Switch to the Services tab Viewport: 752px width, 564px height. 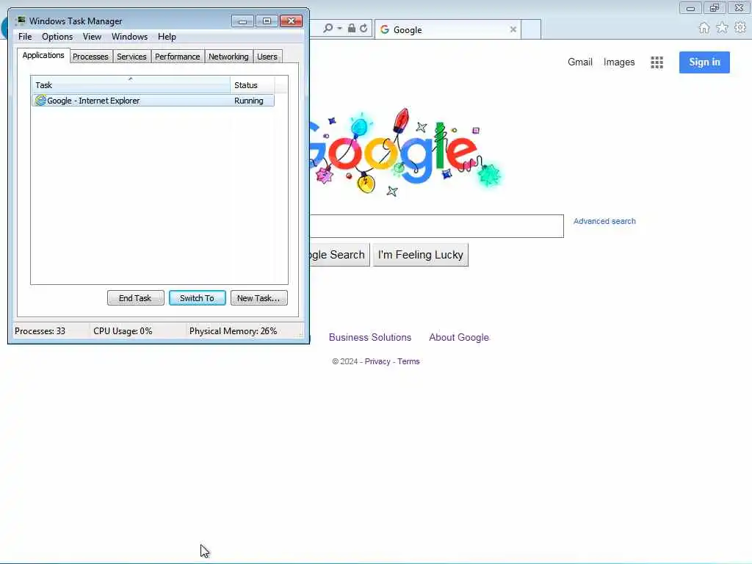[131, 57]
